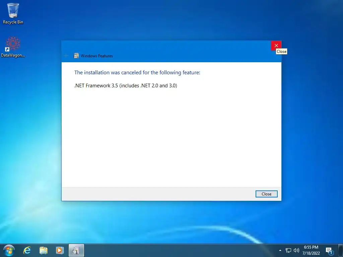Select the DataWagon desktop shortcut
343x257 pixels.
(13, 47)
